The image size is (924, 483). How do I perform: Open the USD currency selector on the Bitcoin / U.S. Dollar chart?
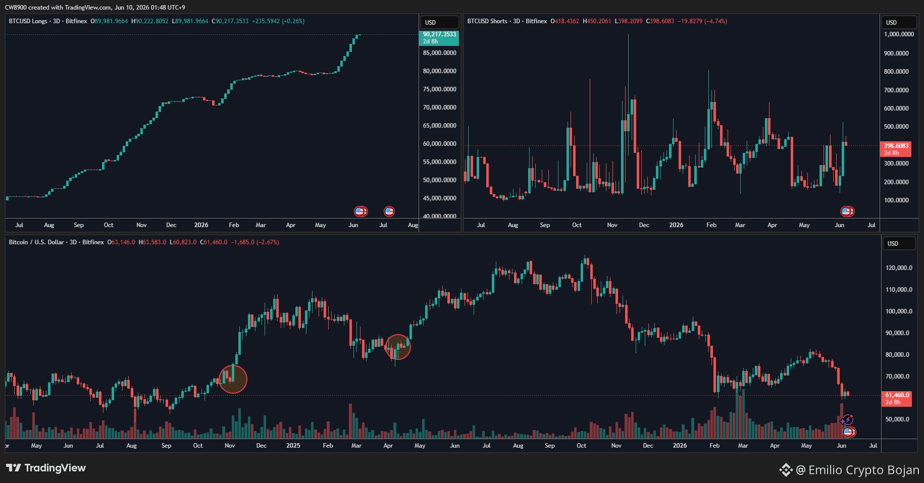899,243
